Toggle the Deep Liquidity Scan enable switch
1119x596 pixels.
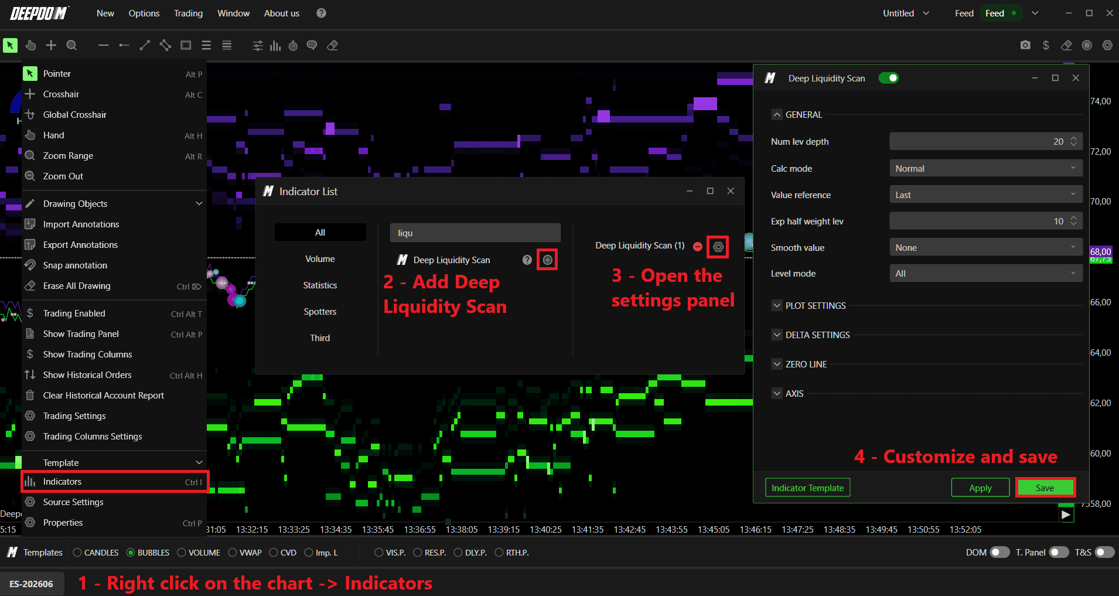(888, 78)
